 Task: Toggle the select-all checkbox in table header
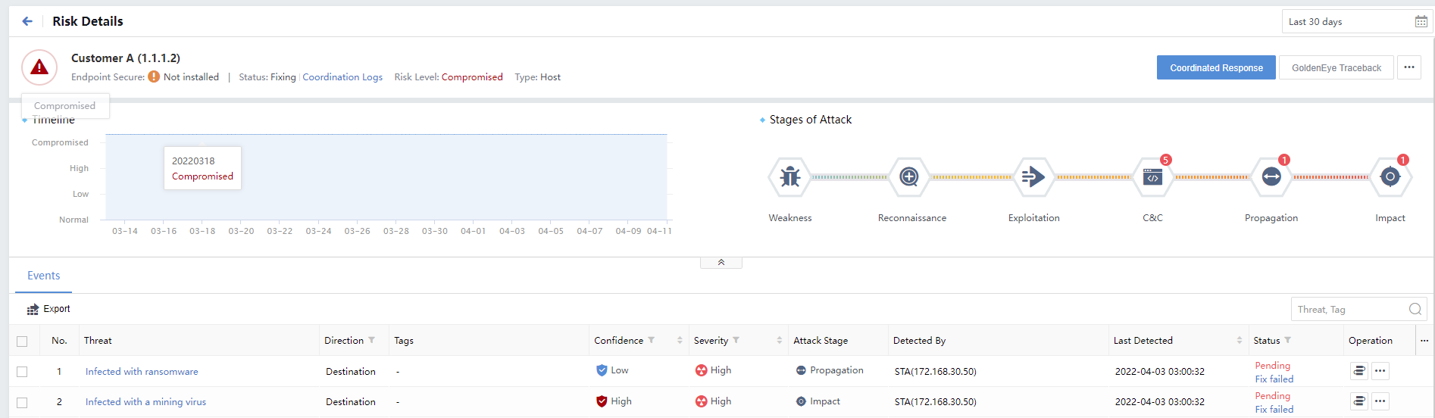22,342
